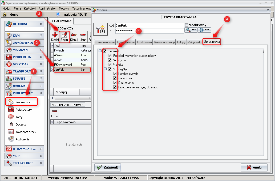This screenshot has height=181, width=275.
Task: Open Rejestratory in the sidebar
Action: point(23,110)
